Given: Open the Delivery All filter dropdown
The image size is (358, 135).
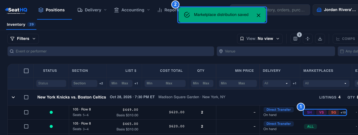Looking at the screenshot, I should 276,83.
